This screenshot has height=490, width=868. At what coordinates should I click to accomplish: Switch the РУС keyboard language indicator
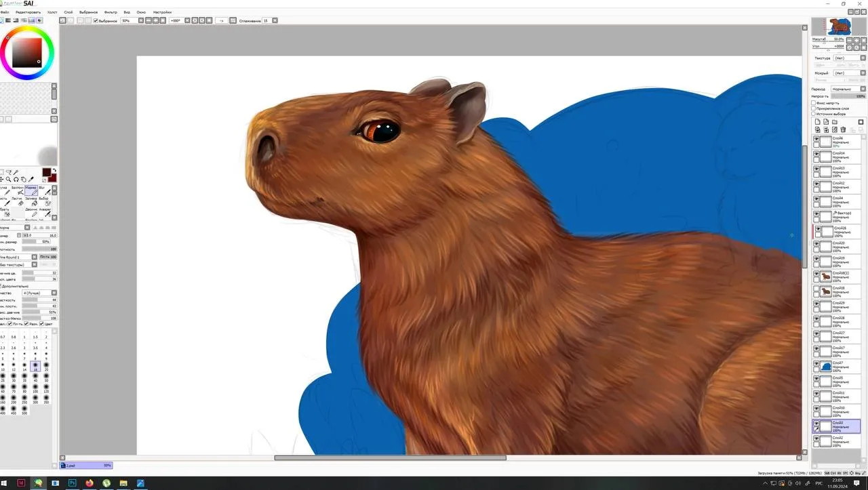pyautogui.click(x=818, y=483)
